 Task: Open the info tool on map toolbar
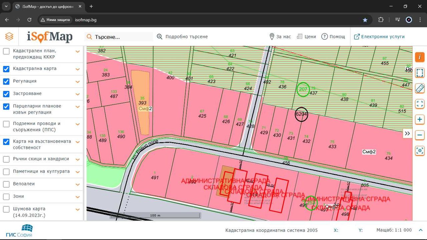420,57
